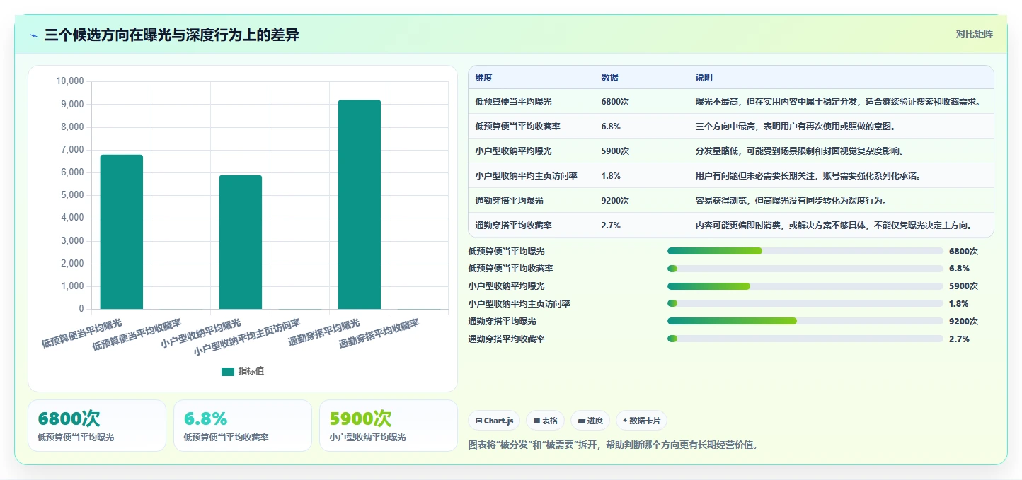The image size is (1022, 480).
Task: Click the 小户型收纳平均曝光 bar in chart
Action: click(241, 242)
